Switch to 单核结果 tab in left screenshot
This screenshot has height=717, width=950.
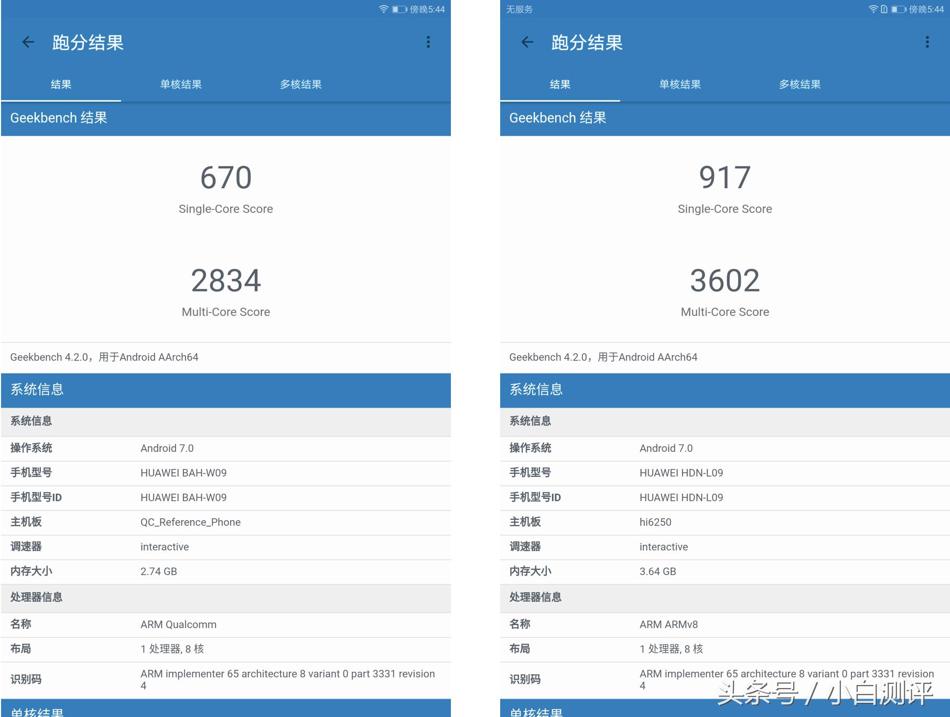tap(181, 84)
